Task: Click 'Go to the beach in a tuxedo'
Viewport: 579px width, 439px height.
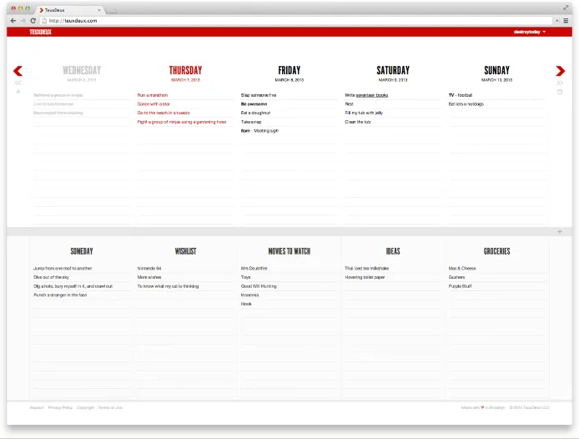Action: 164,113
